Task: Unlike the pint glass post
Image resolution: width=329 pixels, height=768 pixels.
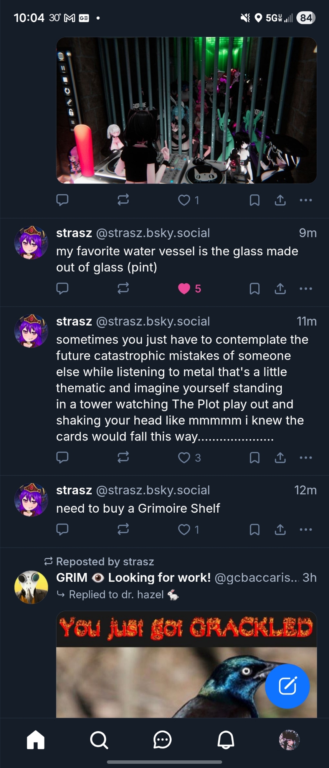Action: 184,288
